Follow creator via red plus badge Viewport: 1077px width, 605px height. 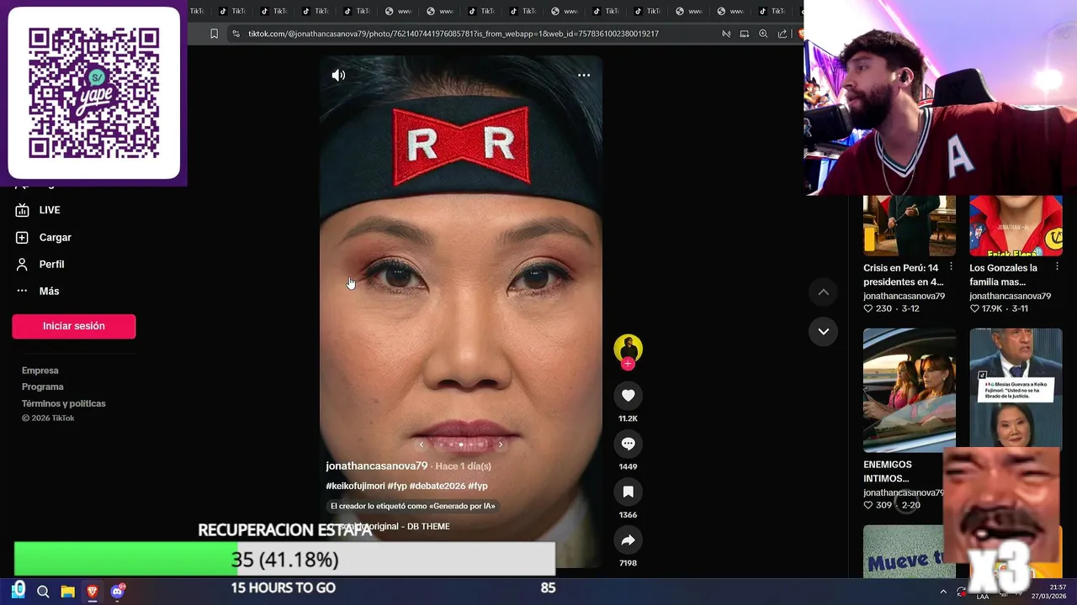click(x=628, y=364)
